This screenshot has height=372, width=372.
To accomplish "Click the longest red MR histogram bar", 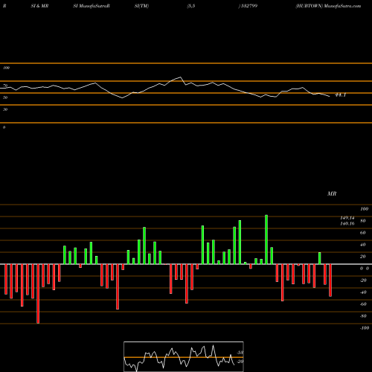I will [38, 294].
